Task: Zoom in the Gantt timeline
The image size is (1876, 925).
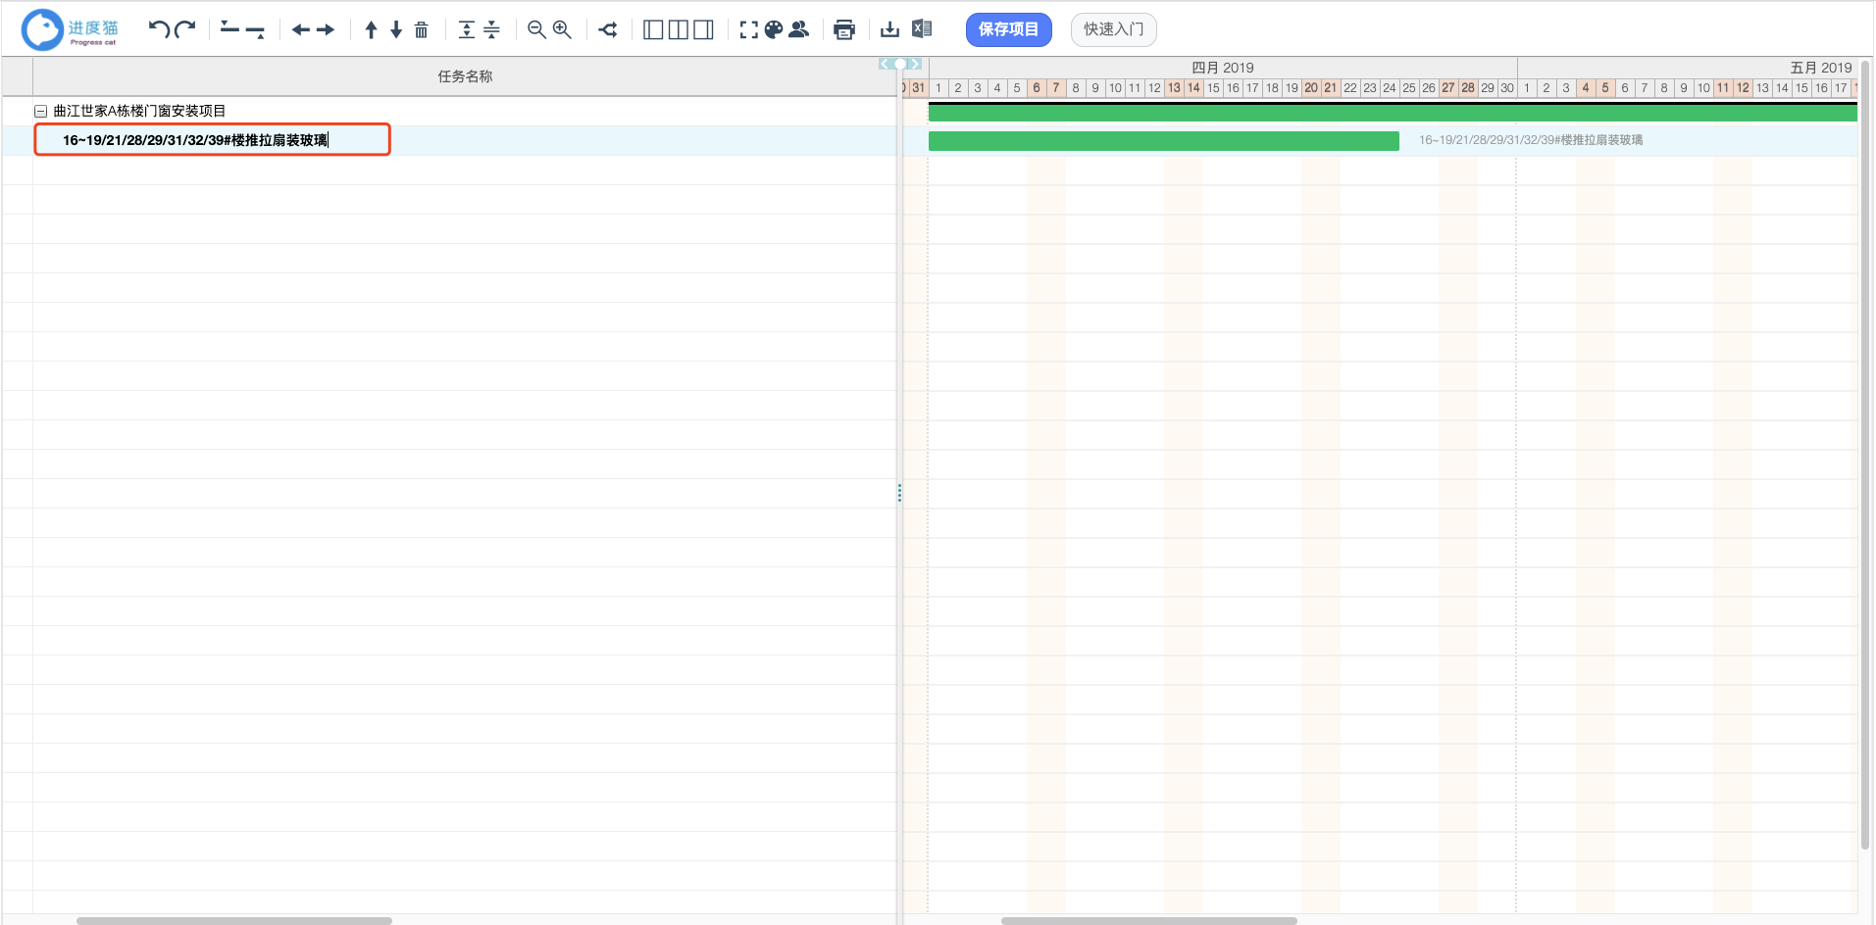Action: (562, 29)
